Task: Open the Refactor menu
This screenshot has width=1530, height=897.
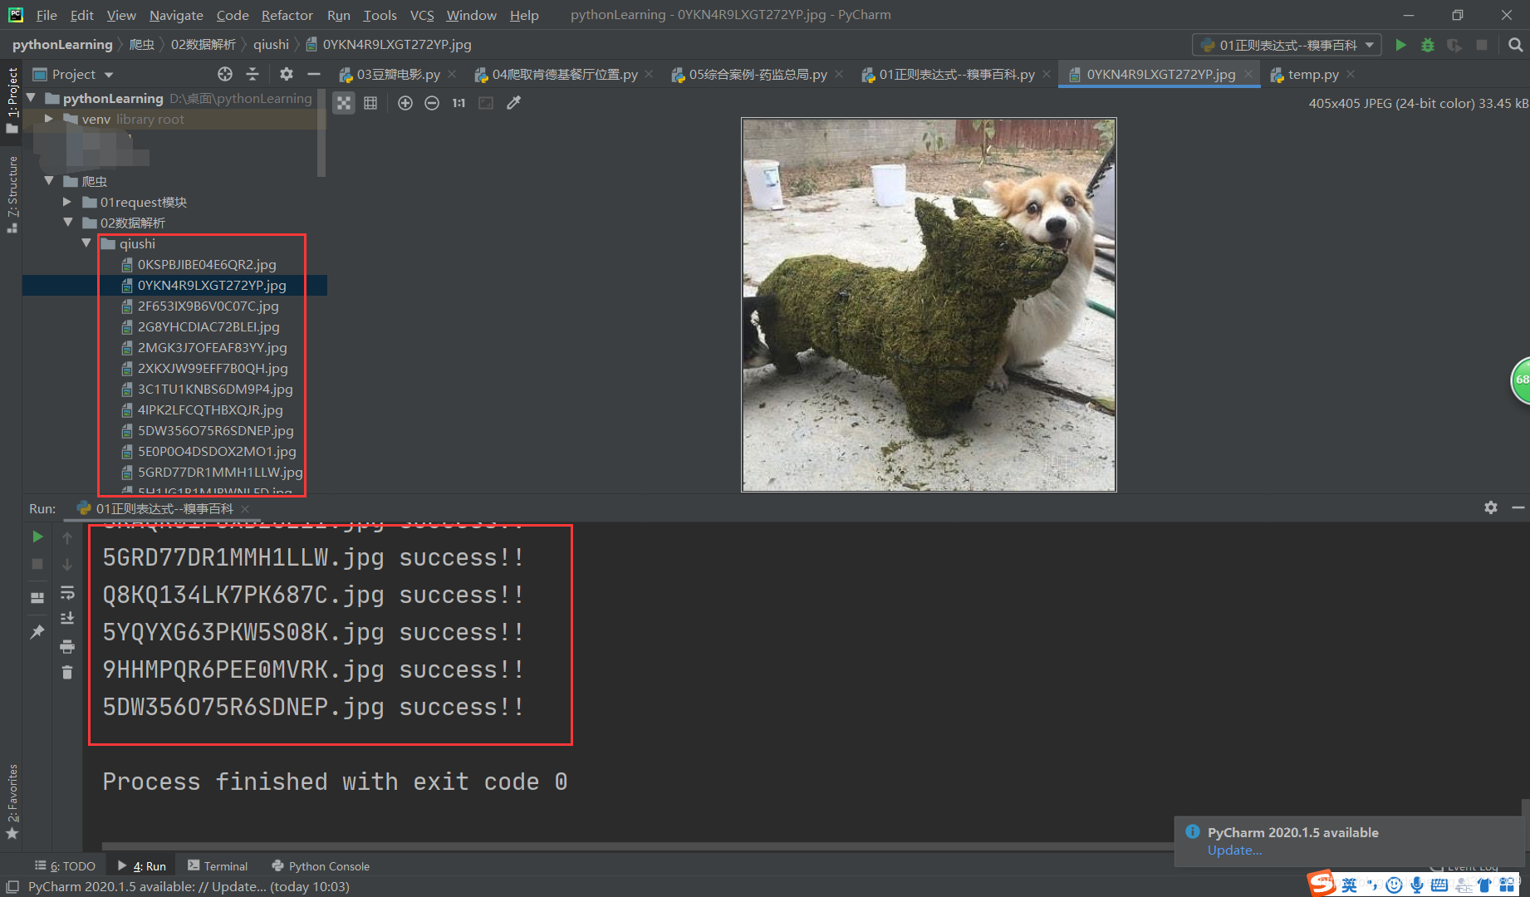Action: tap(287, 15)
